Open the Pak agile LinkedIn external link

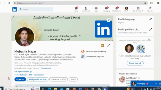(x=23, y=71)
